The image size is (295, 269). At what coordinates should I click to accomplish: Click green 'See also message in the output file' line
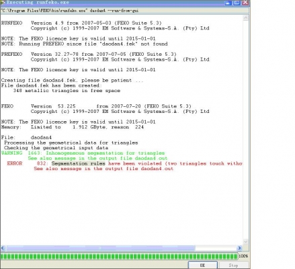97,158
